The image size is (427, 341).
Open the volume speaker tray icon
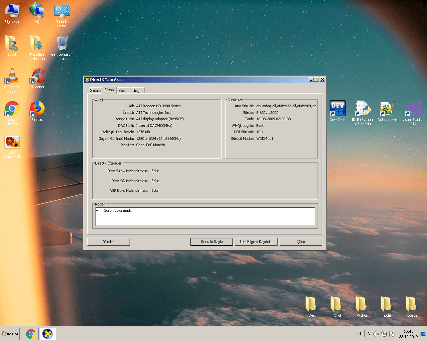(x=376, y=334)
